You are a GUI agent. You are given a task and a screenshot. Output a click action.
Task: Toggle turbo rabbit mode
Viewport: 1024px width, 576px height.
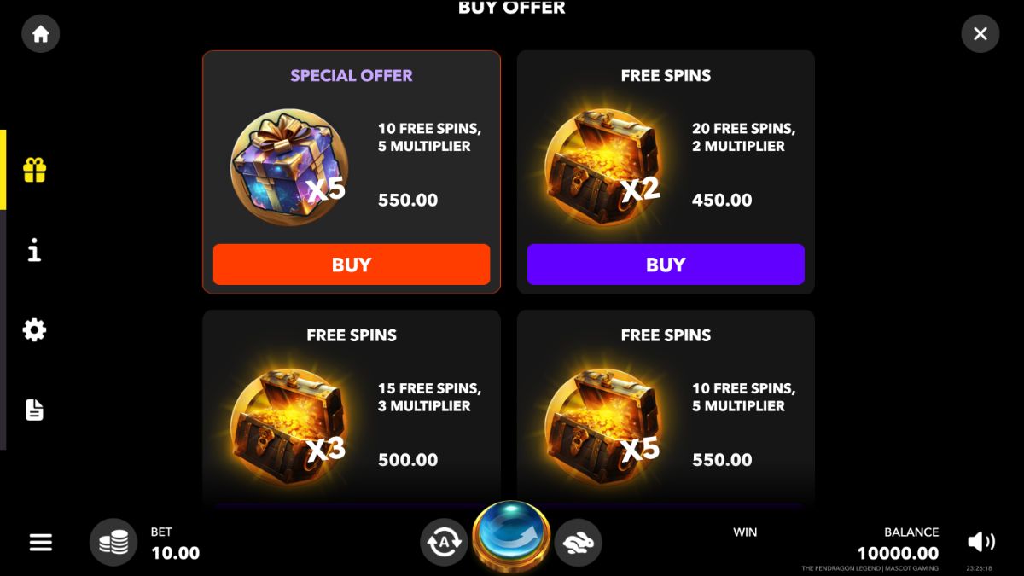(x=579, y=542)
